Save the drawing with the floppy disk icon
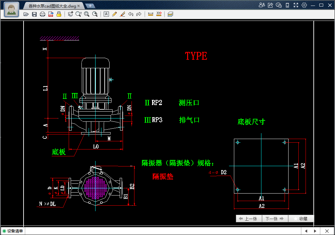The image size is (335, 235). [x=34, y=14]
